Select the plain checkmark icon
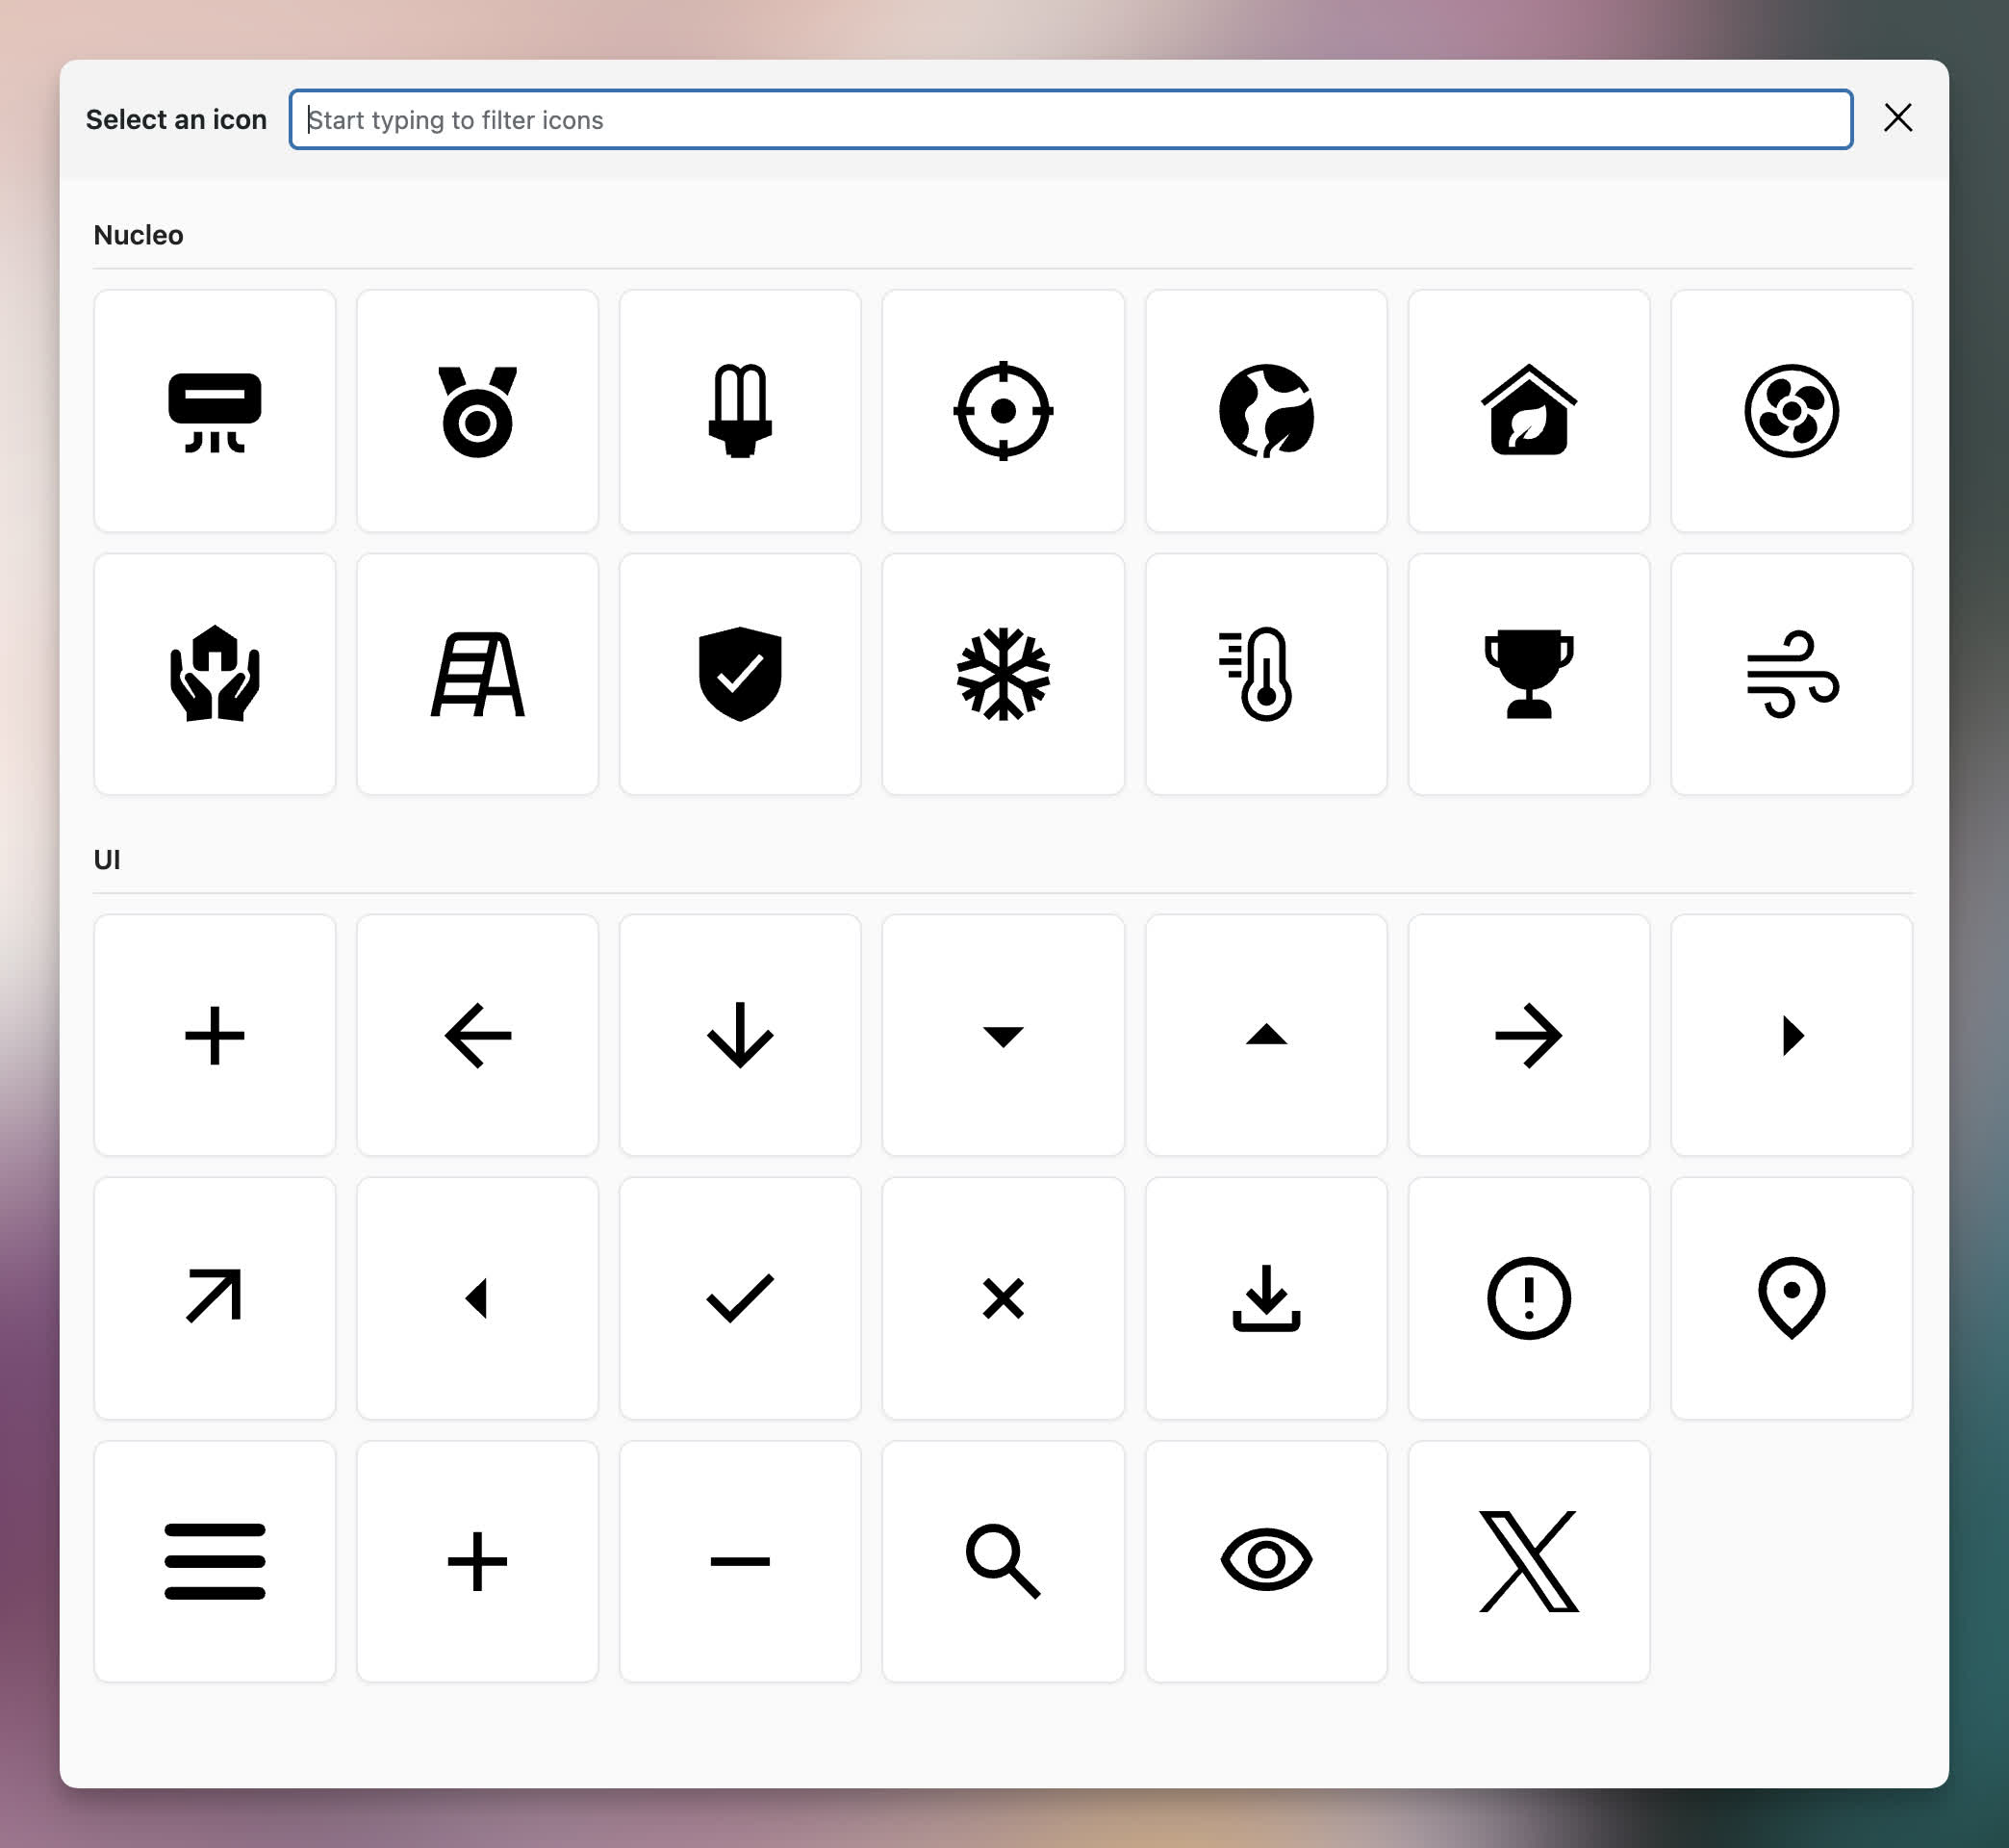Screen dimensions: 2009x1848 click(740, 1298)
